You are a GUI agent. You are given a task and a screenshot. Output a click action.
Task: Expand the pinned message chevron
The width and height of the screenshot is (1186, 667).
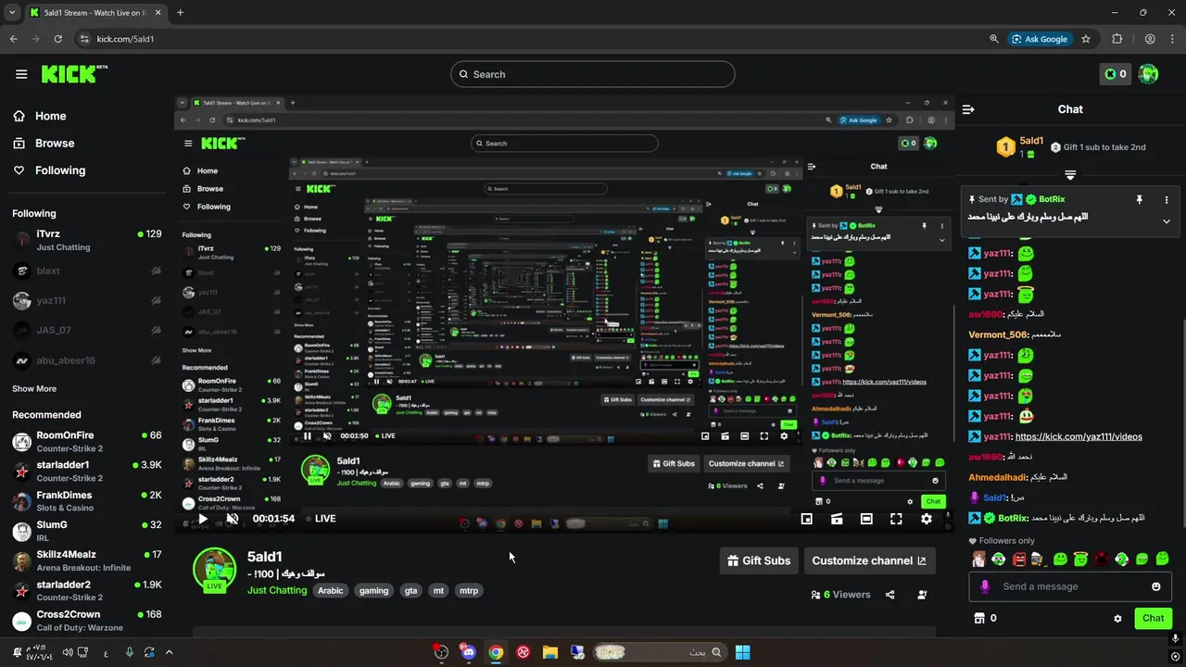pyautogui.click(x=1167, y=221)
